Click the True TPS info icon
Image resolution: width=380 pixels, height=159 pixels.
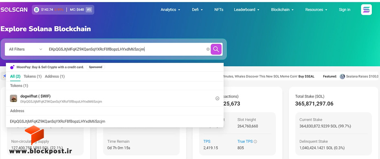[x=255, y=142]
